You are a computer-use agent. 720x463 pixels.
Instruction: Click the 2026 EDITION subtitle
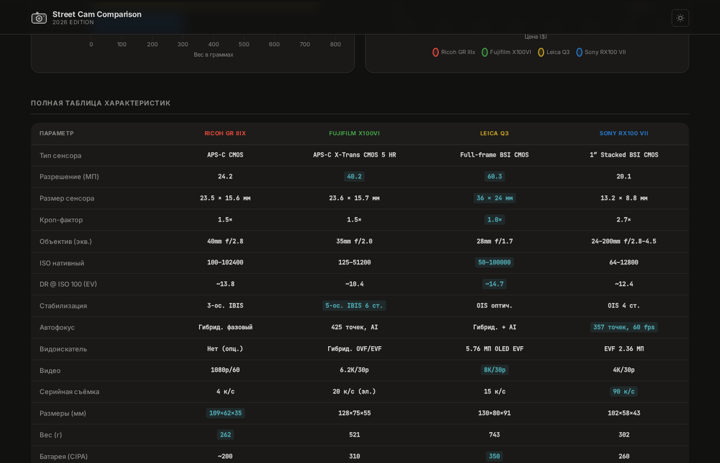coord(73,22)
